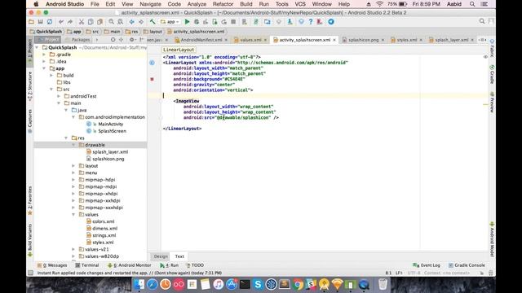Open Google Chrome from the Dock
522x293 pixels.
298,284
